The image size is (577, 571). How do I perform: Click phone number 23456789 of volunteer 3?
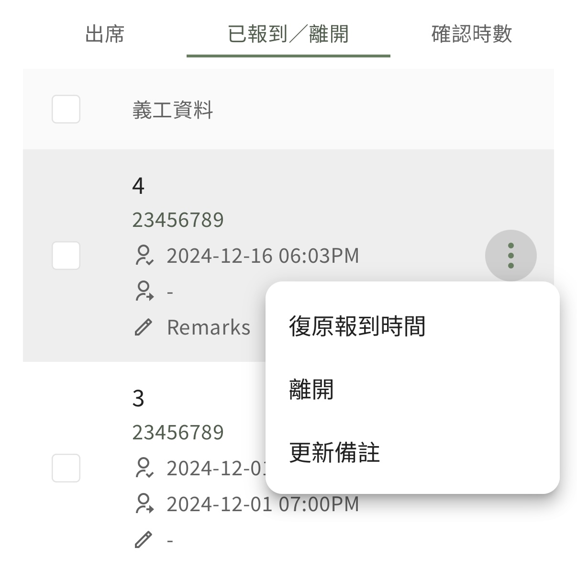click(178, 433)
